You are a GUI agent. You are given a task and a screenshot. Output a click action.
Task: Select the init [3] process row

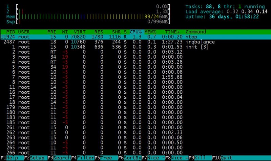[135, 47]
